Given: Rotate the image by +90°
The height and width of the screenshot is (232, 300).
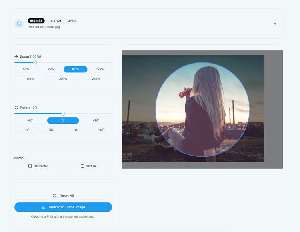Looking at the screenshot, I should point(96,120).
